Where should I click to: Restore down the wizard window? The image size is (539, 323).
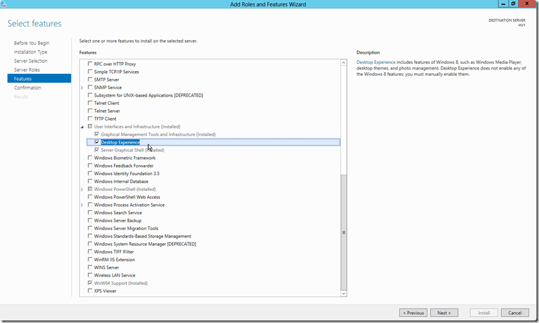coord(513,4)
